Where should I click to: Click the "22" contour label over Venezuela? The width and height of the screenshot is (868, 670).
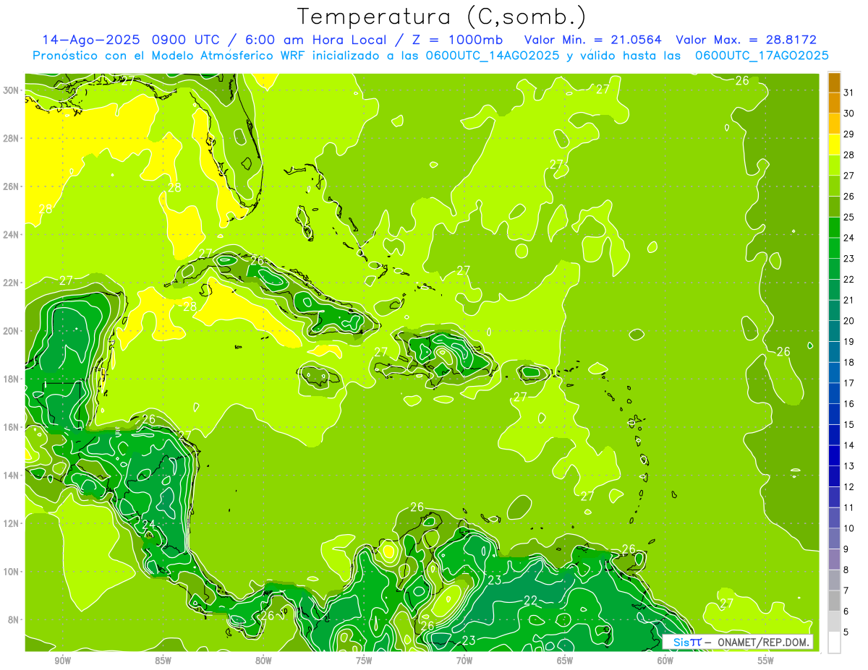(x=530, y=601)
